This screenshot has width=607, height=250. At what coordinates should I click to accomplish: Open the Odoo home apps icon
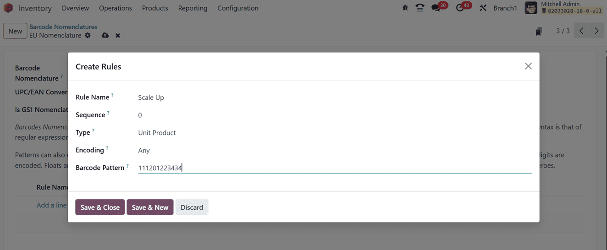coord(8,8)
